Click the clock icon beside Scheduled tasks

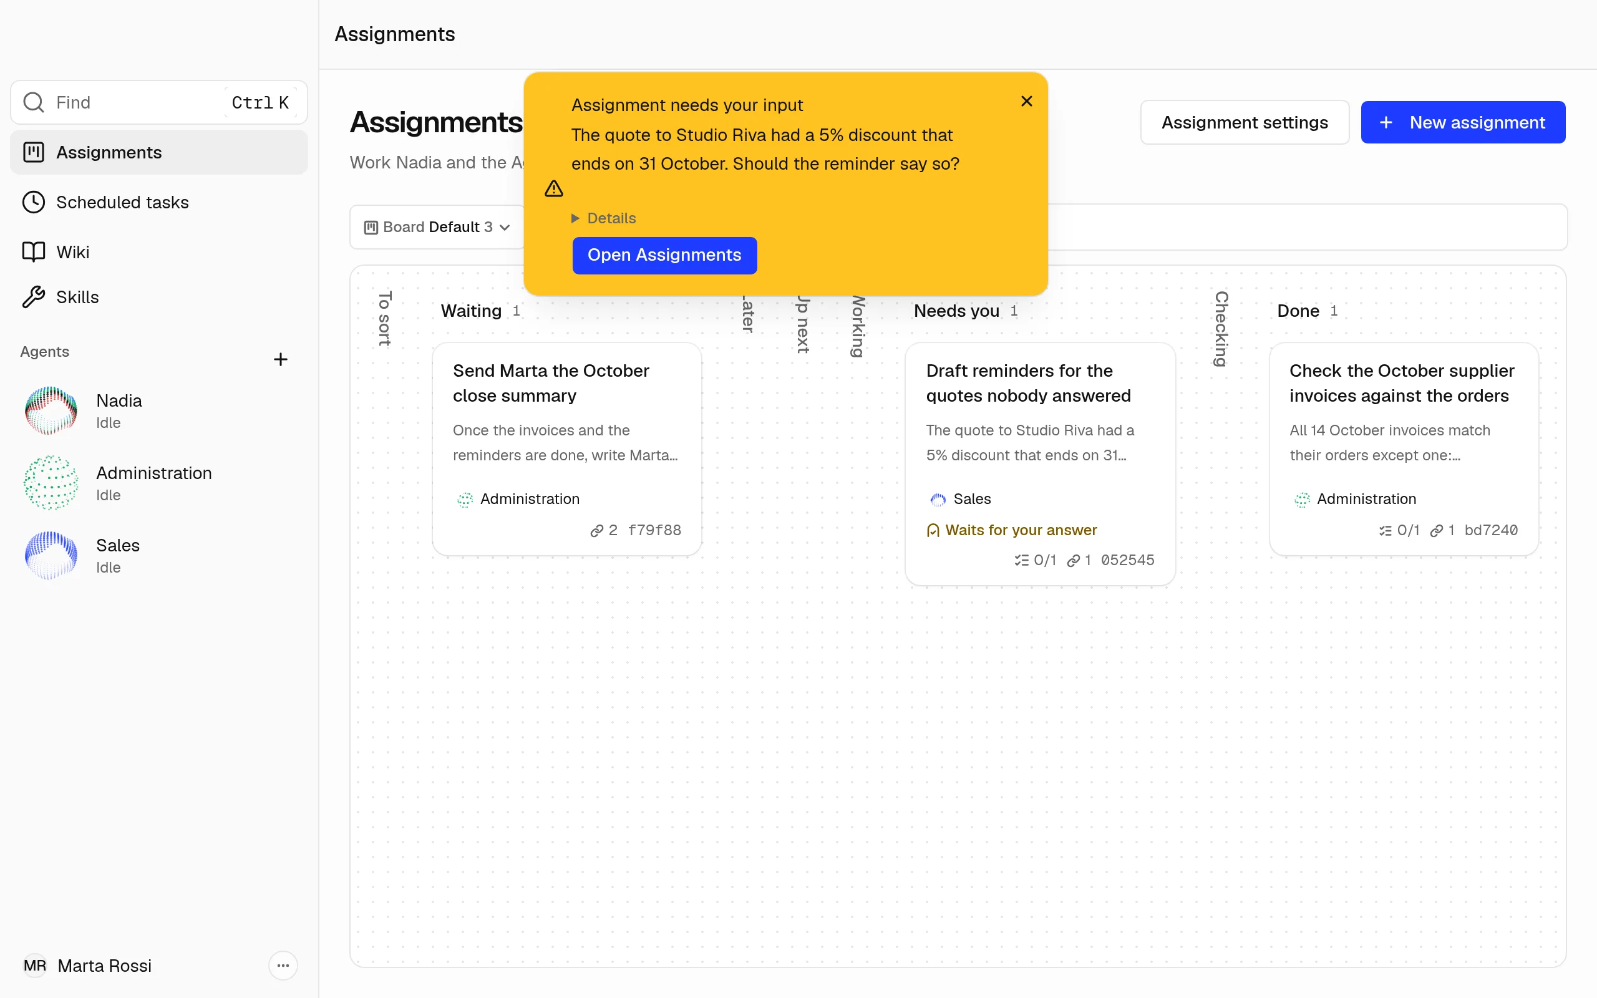point(34,202)
